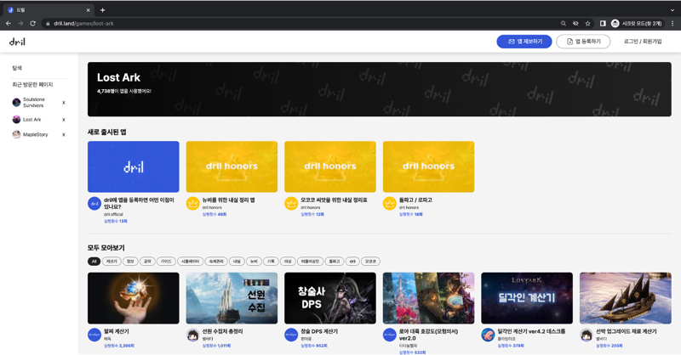
Task: Open the browser side panel icon
Action: click(x=603, y=24)
